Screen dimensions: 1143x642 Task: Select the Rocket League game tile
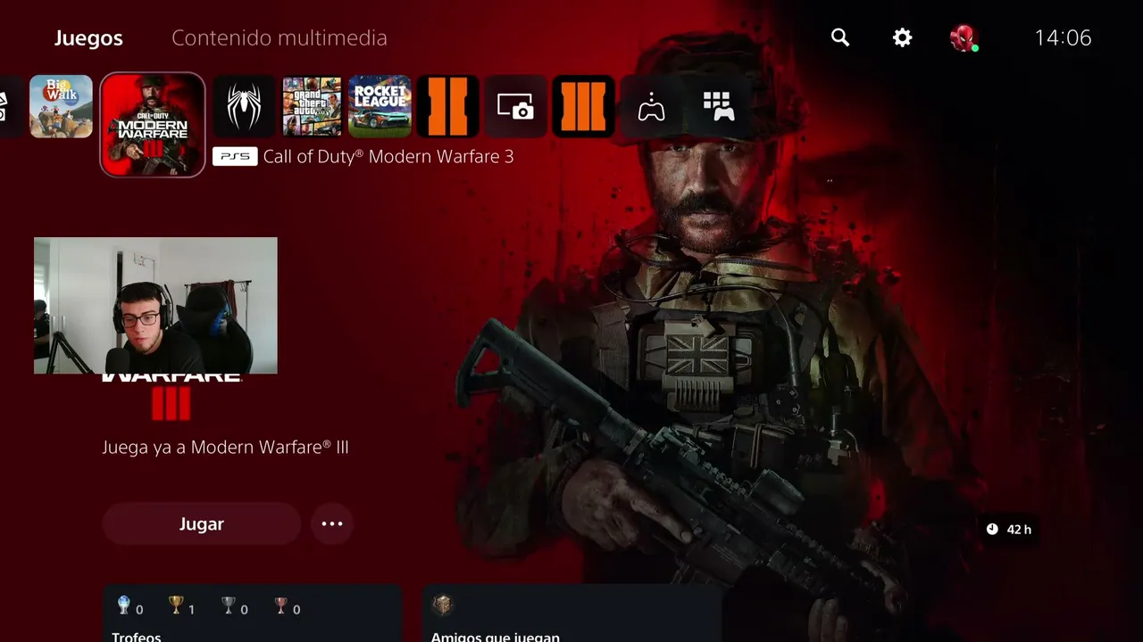pos(380,106)
